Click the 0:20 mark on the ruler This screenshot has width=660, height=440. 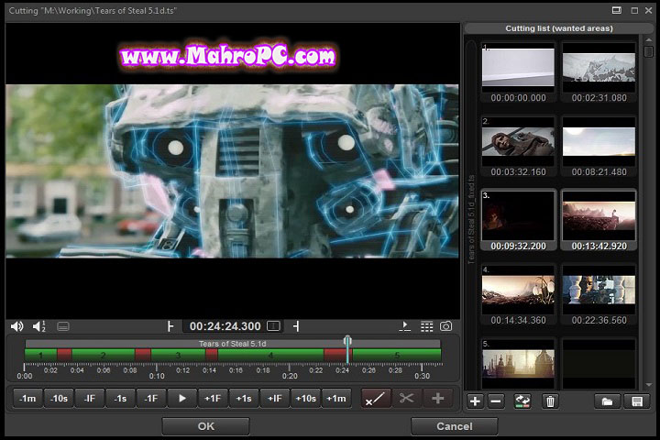(290, 376)
